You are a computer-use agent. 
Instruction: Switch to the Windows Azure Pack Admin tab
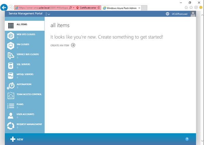click(118, 7)
